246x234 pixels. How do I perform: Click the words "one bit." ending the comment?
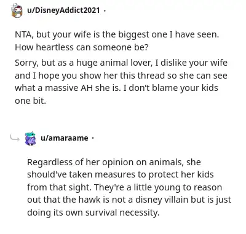[x=30, y=101]
